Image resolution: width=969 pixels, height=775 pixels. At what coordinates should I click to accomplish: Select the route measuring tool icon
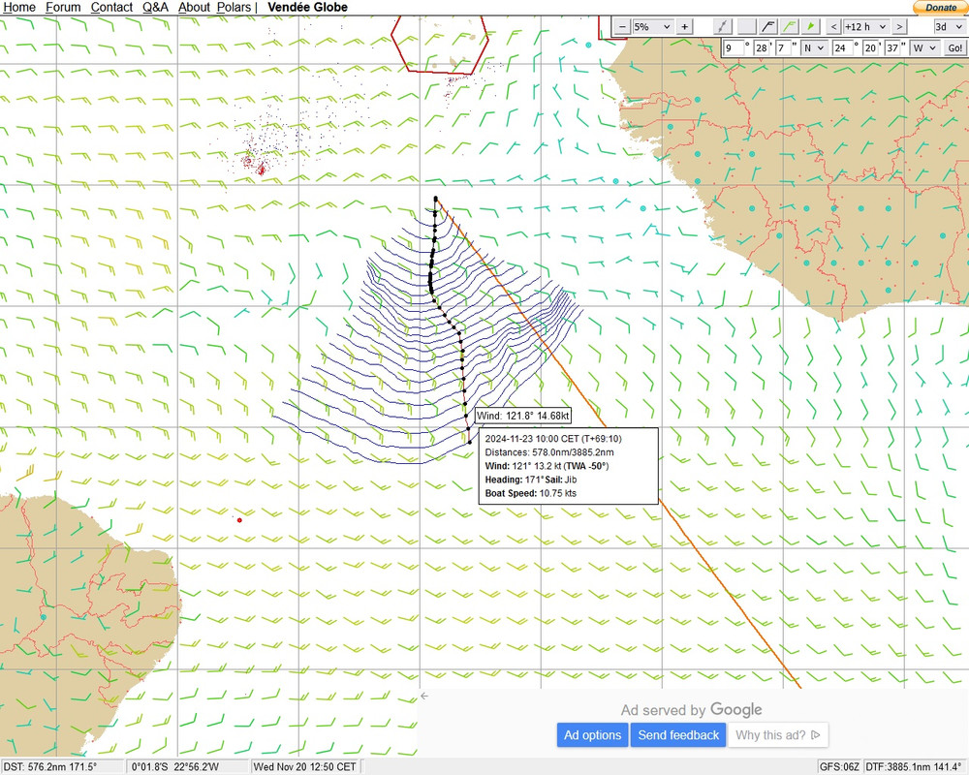tap(723, 26)
